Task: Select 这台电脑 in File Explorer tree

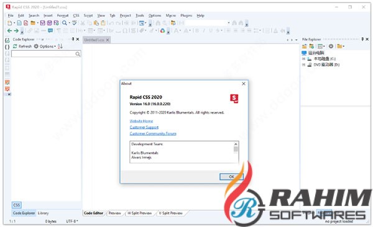Action: coord(316,53)
